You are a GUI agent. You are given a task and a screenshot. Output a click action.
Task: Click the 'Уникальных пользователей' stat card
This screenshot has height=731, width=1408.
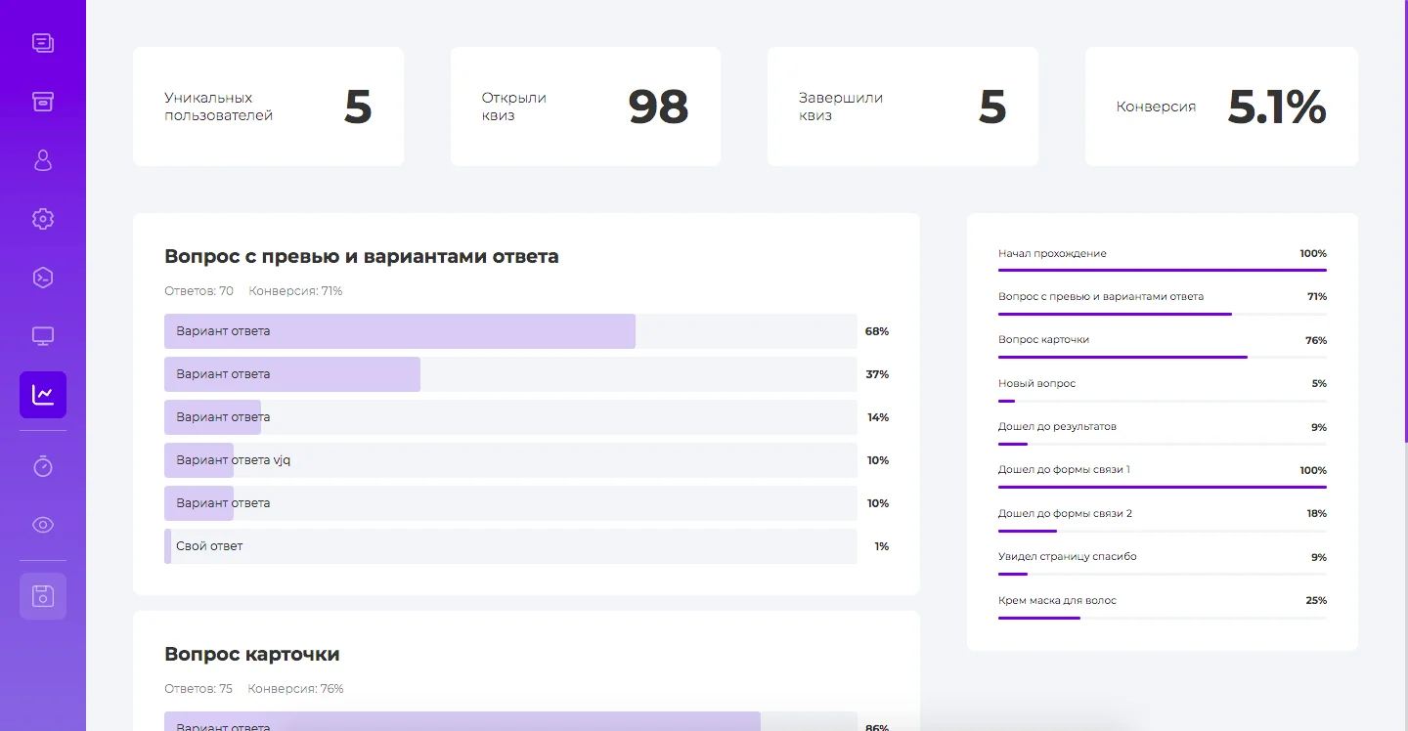tap(268, 107)
